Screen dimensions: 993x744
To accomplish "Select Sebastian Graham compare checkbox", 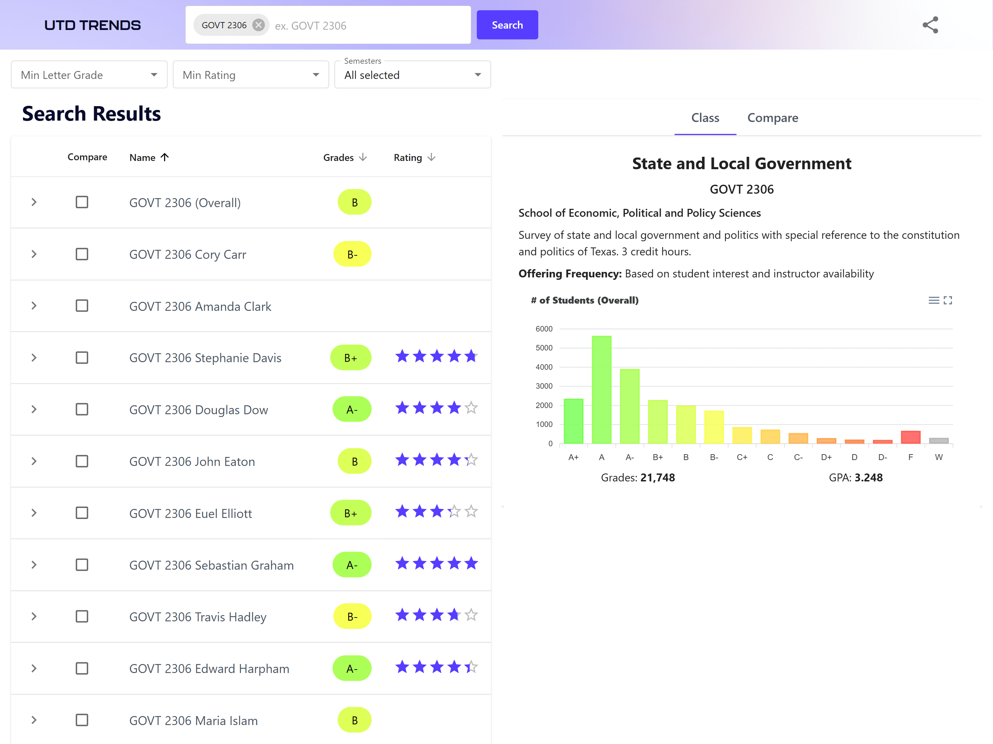I will pos(82,564).
